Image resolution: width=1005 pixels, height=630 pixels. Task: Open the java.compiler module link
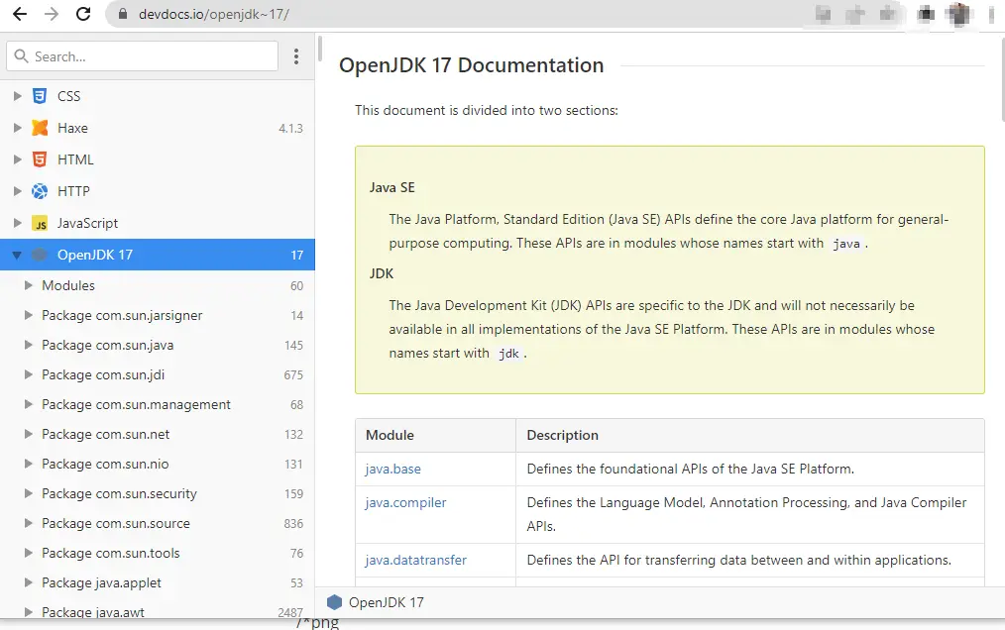pos(405,502)
